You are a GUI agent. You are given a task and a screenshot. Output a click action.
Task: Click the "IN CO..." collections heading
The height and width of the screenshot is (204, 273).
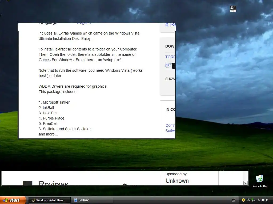pos(170,109)
